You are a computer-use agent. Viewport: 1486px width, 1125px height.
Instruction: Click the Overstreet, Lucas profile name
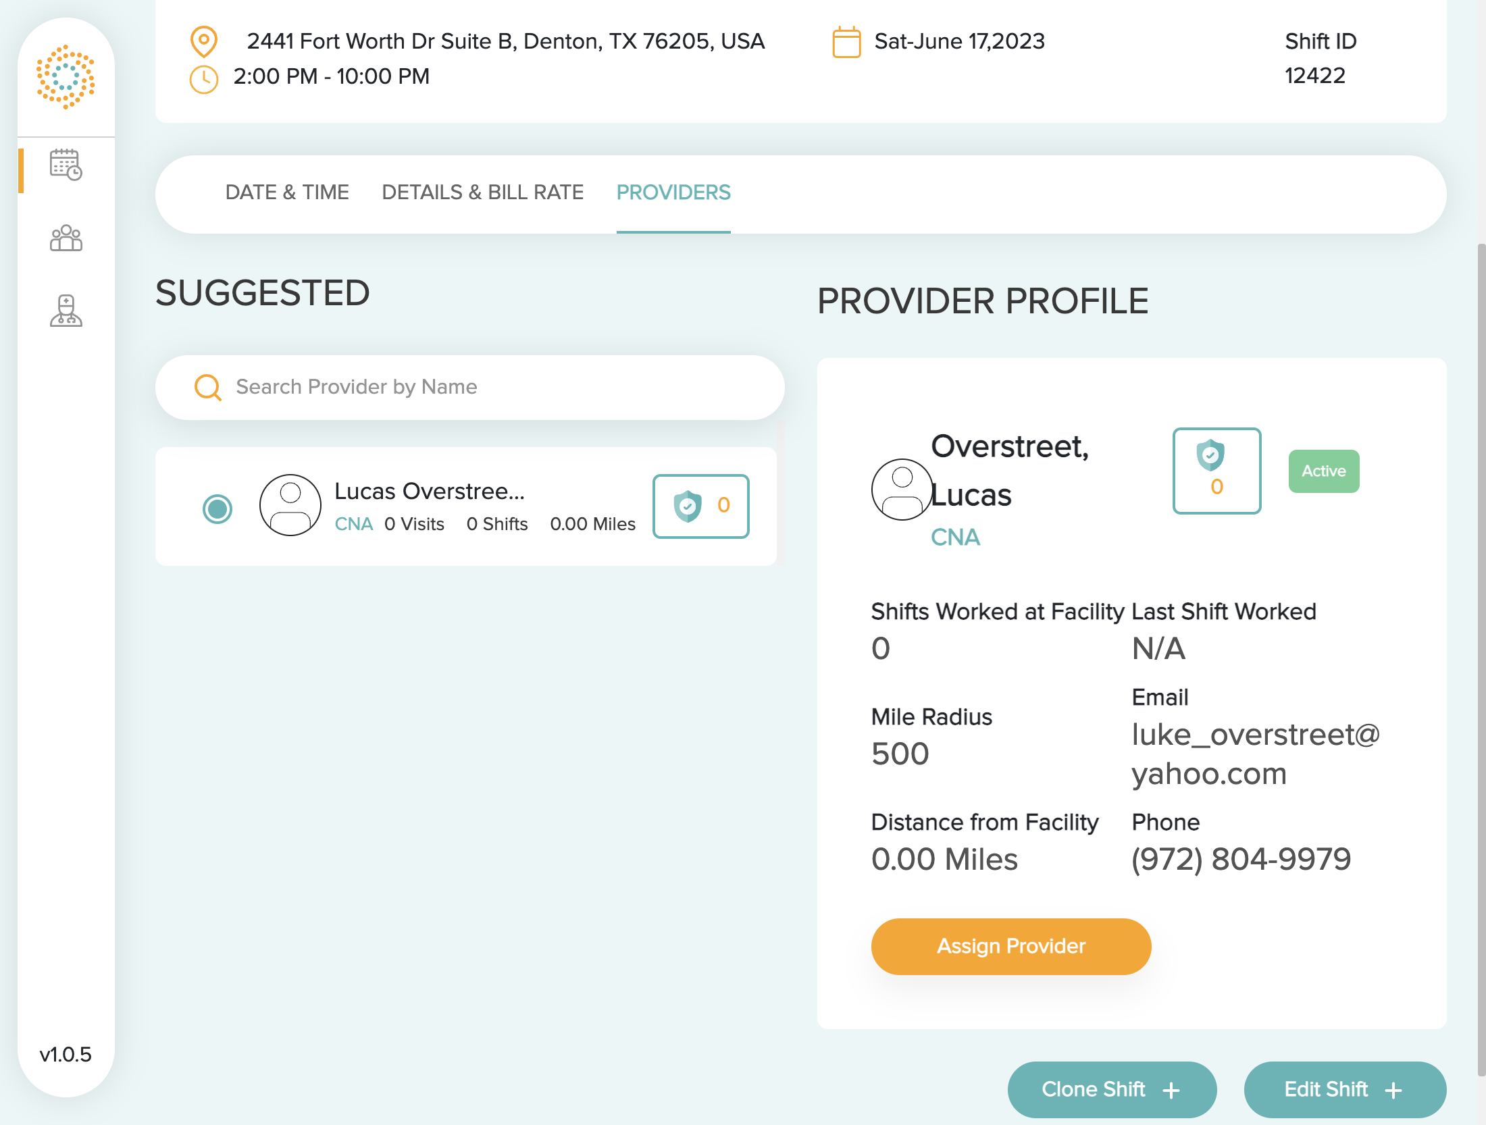[1010, 471]
